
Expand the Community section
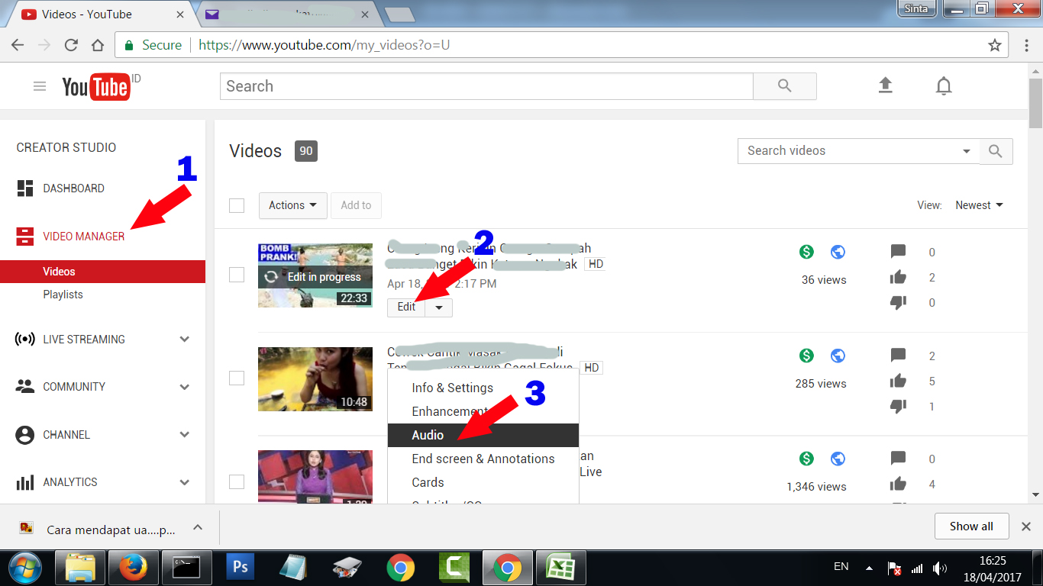(184, 387)
